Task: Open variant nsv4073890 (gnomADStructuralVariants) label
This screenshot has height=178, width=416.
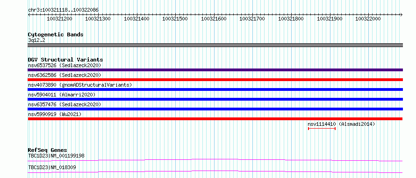Action: [x=80, y=85]
